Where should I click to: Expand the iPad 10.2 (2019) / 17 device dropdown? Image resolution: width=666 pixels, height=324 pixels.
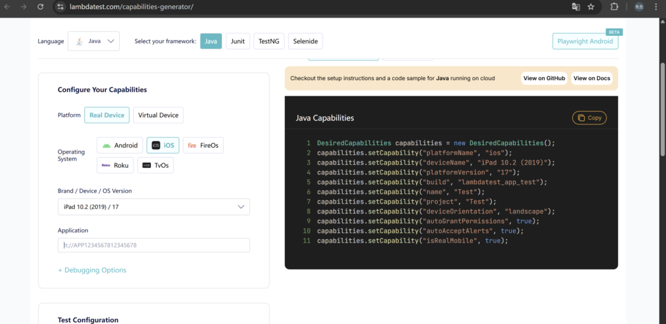click(153, 207)
